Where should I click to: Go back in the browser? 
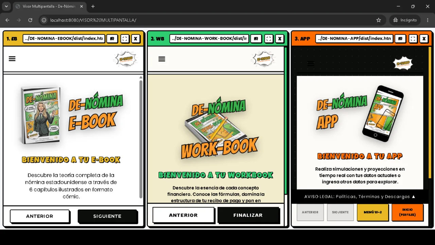click(x=7, y=20)
